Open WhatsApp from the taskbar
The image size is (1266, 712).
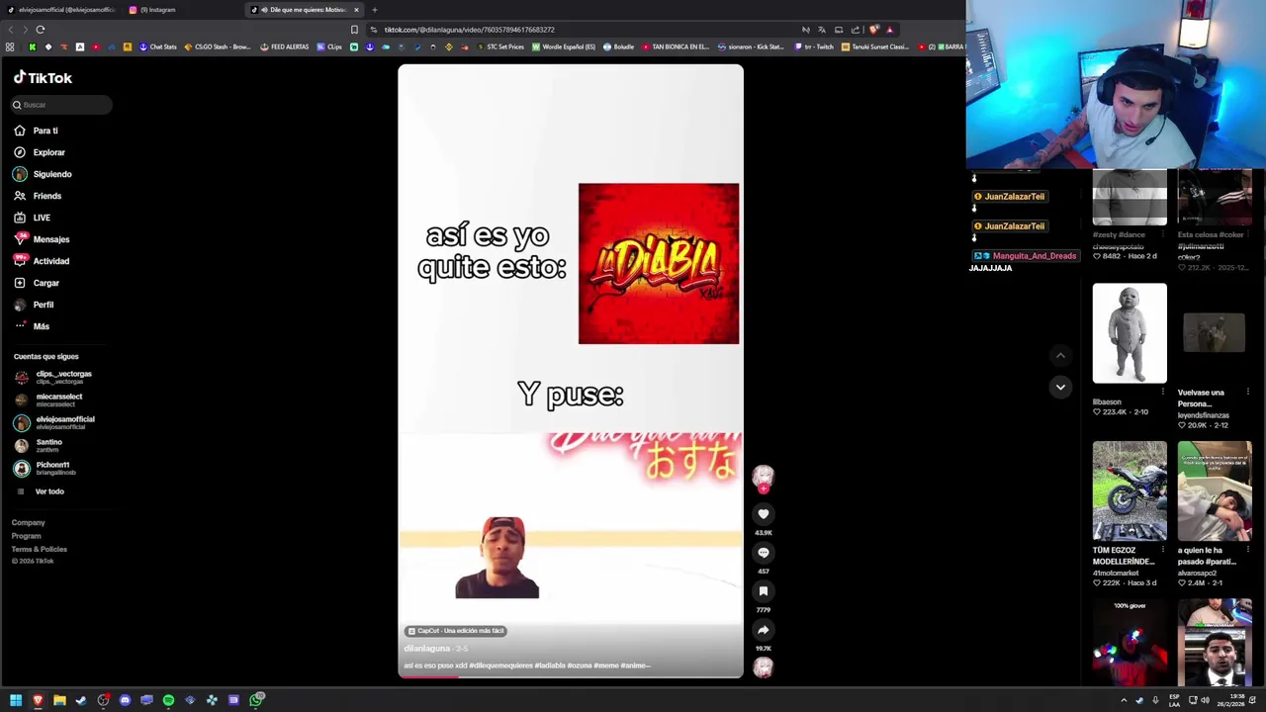(256, 700)
